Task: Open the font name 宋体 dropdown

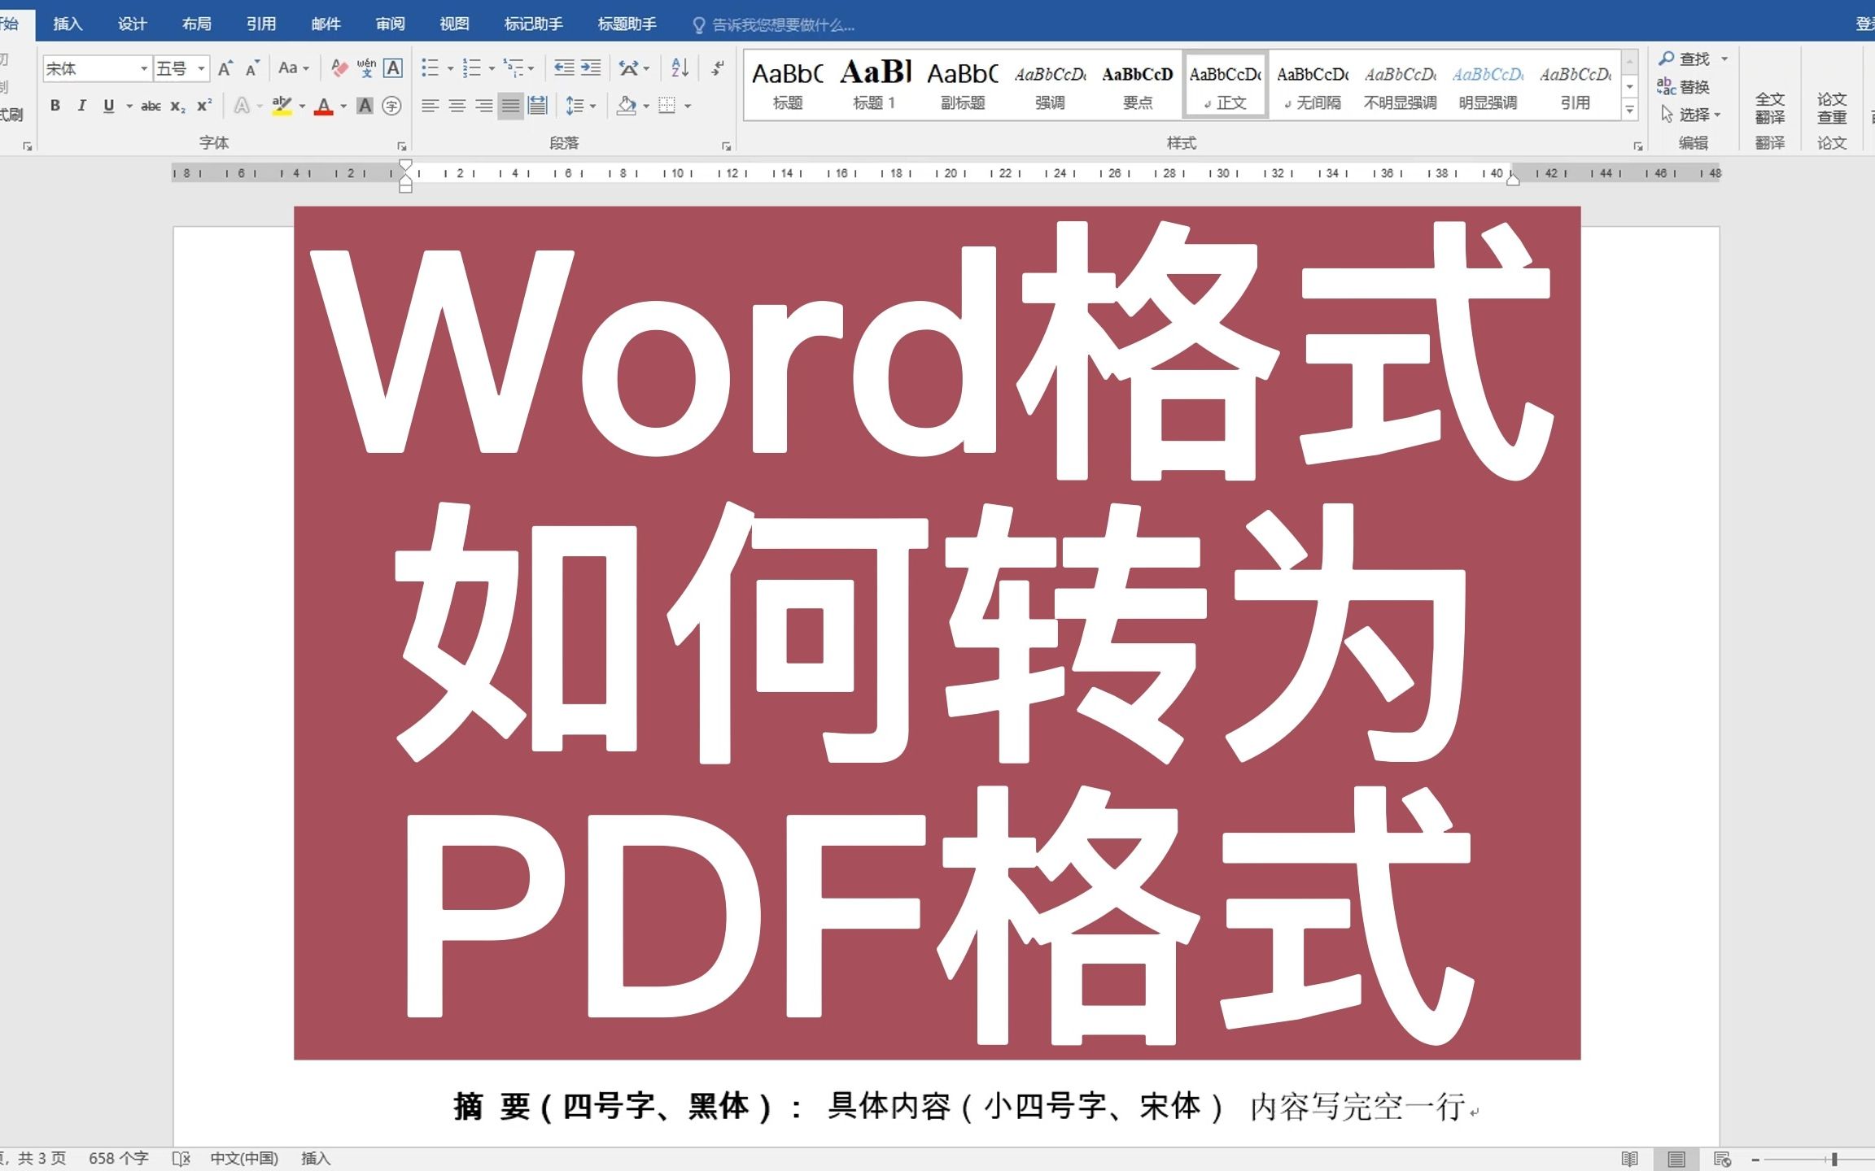Action: point(144,68)
